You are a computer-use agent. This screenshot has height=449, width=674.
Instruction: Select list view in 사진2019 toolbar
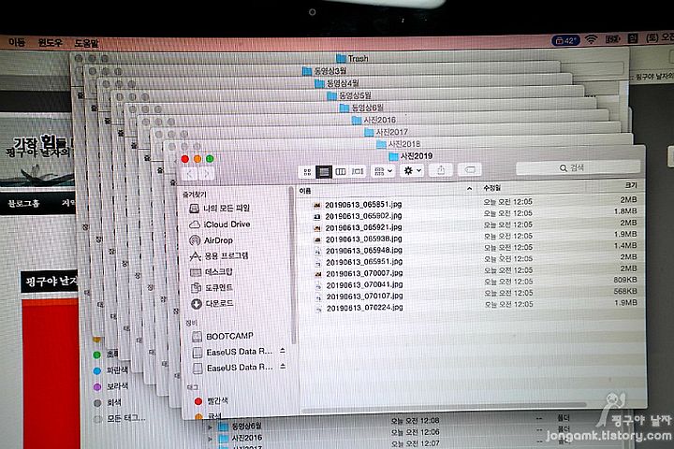click(324, 172)
